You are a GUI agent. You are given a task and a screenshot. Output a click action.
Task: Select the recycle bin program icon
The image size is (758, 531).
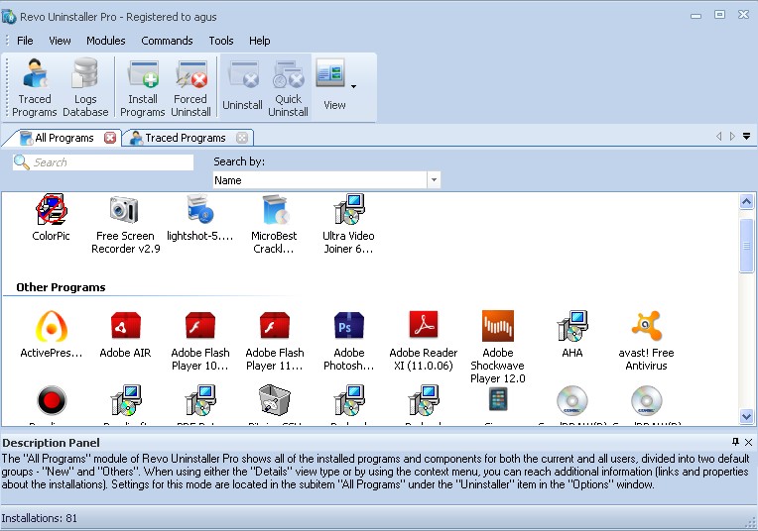[x=274, y=399]
